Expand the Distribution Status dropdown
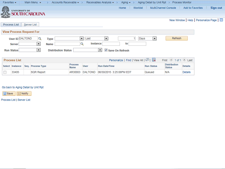 (x=100, y=50)
